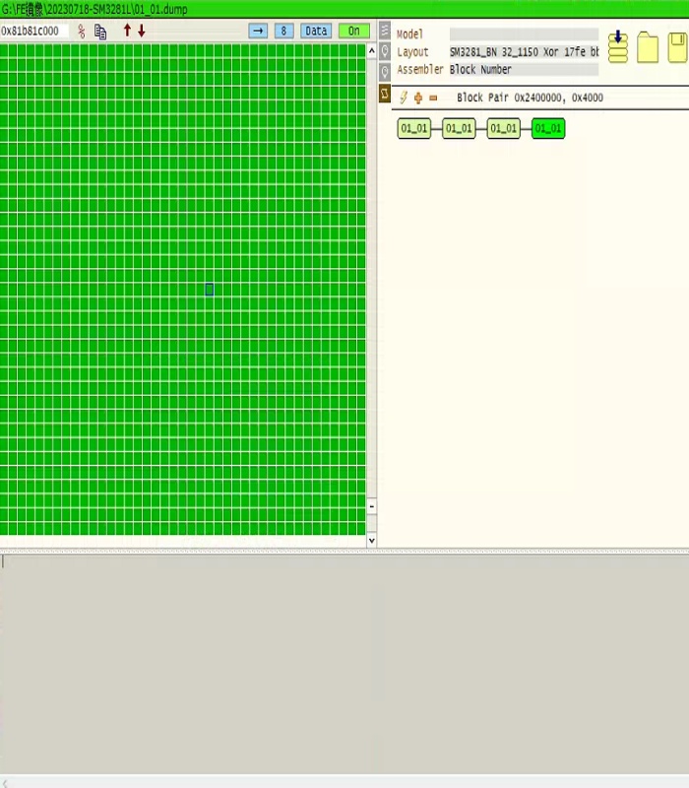Screen dimensions: 689x788
Task: Click the scroll-down arrow of the block map
Action: pyautogui.click(x=372, y=540)
